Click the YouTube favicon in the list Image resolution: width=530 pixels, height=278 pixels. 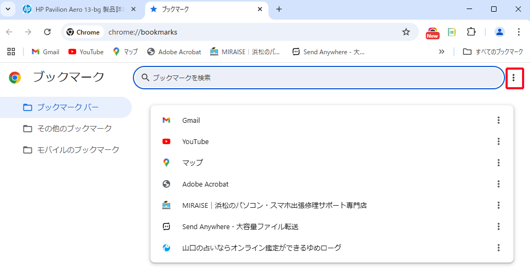click(166, 141)
